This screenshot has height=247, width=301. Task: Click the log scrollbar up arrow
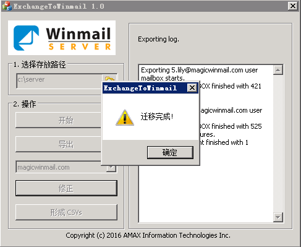click(278, 70)
